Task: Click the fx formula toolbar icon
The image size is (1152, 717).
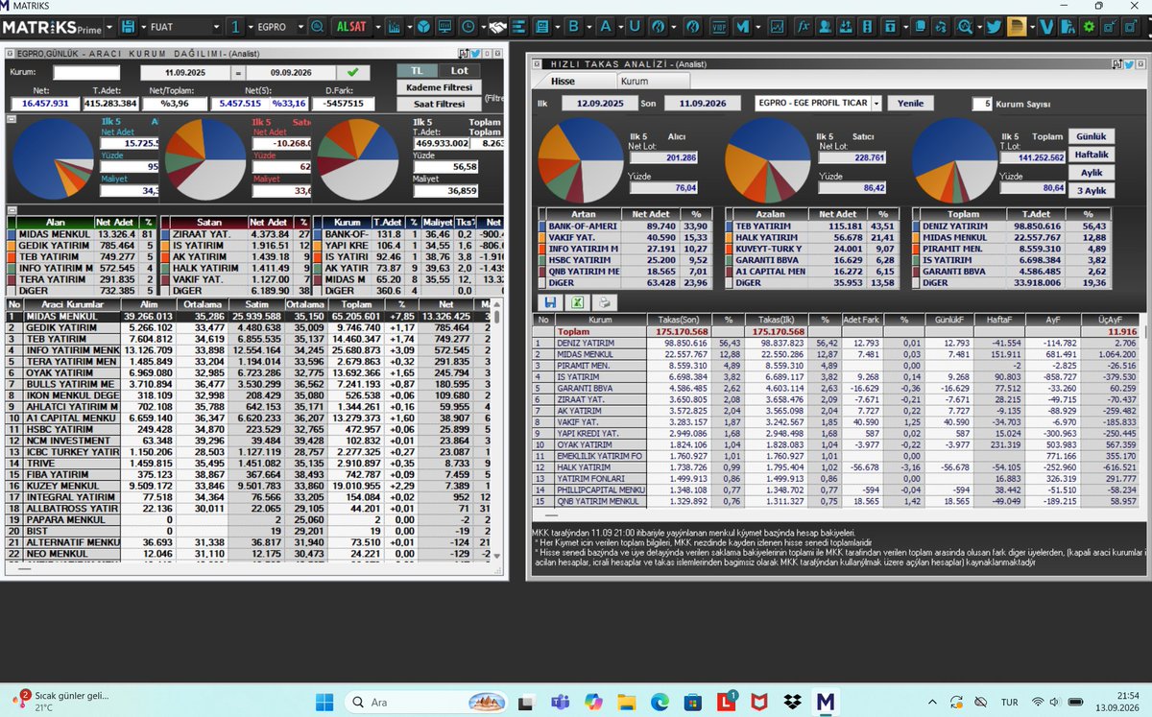Action: pyautogui.click(x=804, y=27)
